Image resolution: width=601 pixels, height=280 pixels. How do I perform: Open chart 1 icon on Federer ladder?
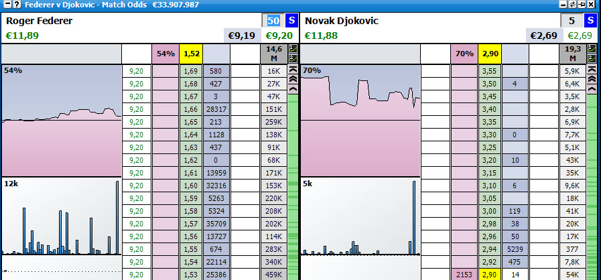293,49
